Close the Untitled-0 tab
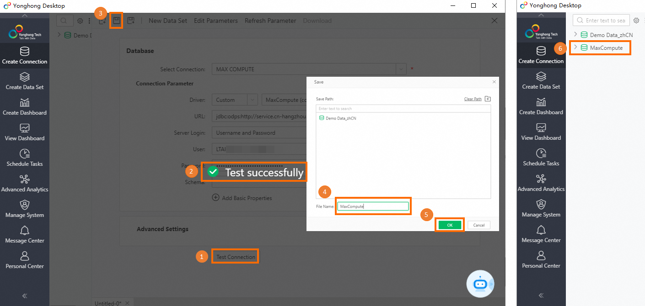The height and width of the screenshot is (306, 645). (x=127, y=303)
